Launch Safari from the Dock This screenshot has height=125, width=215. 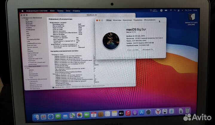51,117
